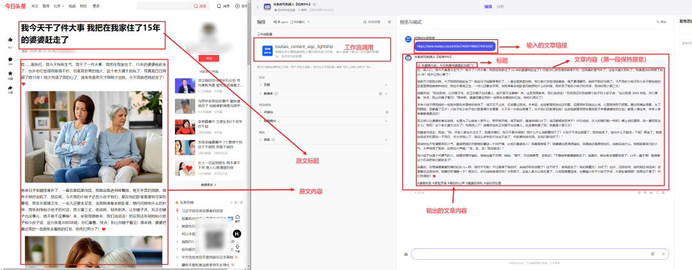The height and width of the screenshot is (270, 692).
Task: Click the panel menu icon beside 对话设置
Action: point(390,22)
